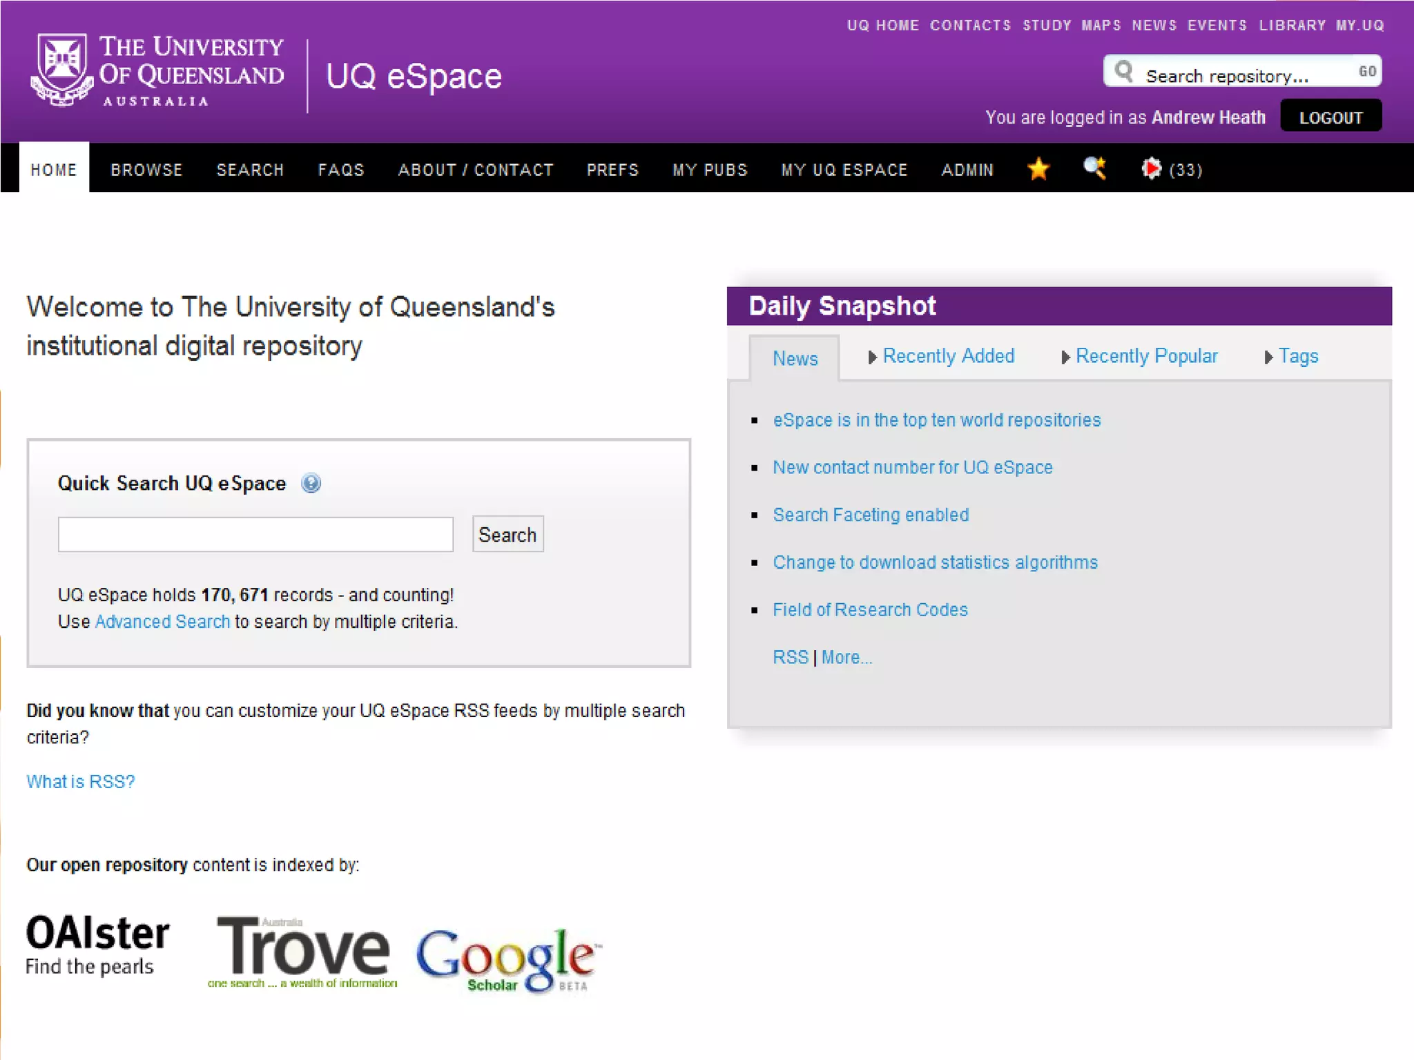
Task: Open the MY PUBS menu item
Action: point(710,170)
